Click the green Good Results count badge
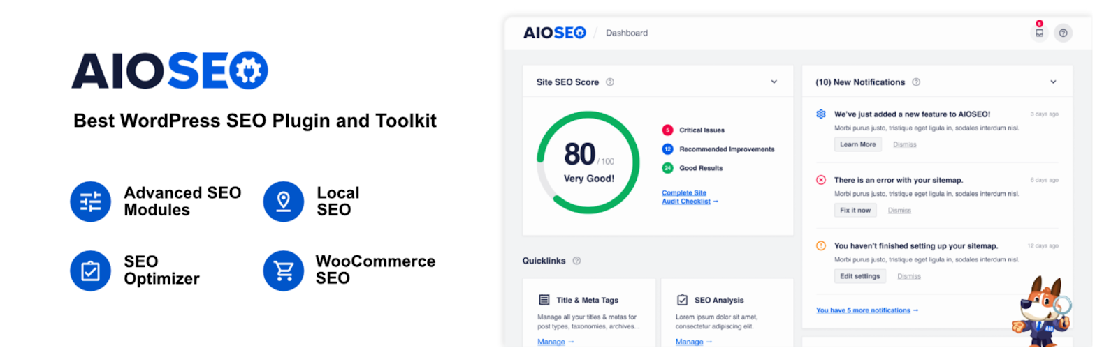Image resolution: width=1118 pixels, height=364 pixels. [667, 168]
